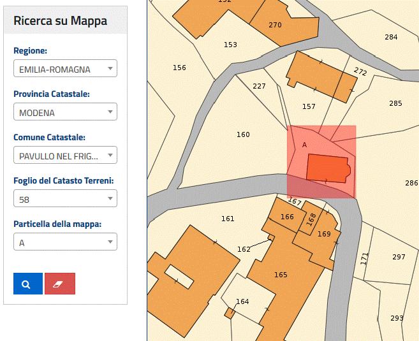Select parcel 161 on the map
419x341 pixels.
tap(228, 219)
